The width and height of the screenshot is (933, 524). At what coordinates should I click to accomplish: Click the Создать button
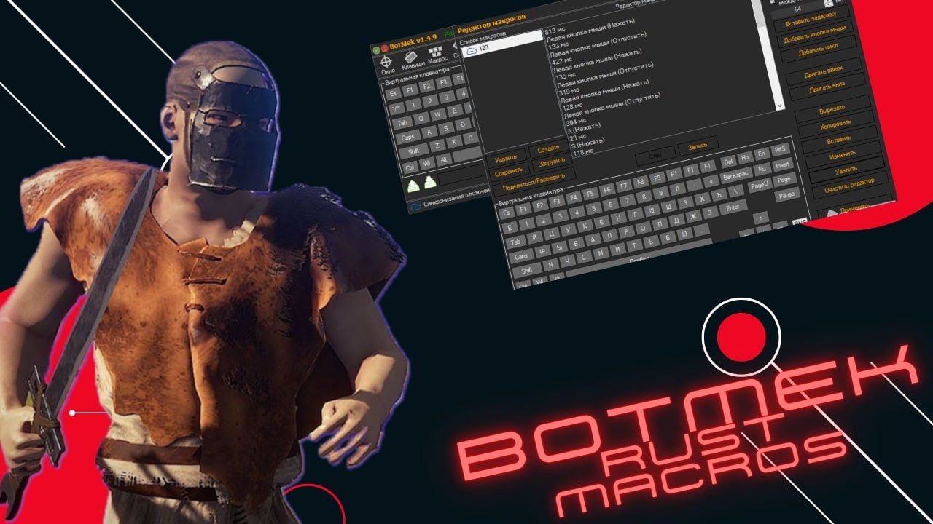[x=548, y=149]
